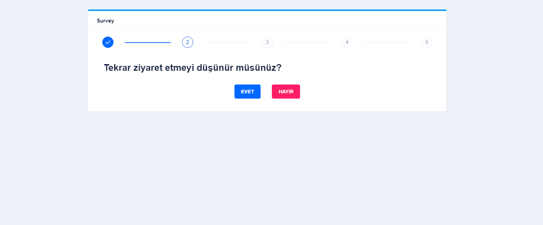The image size is (543, 225).
Task: Click the filled progress line after step 1
Action: [x=147, y=43]
